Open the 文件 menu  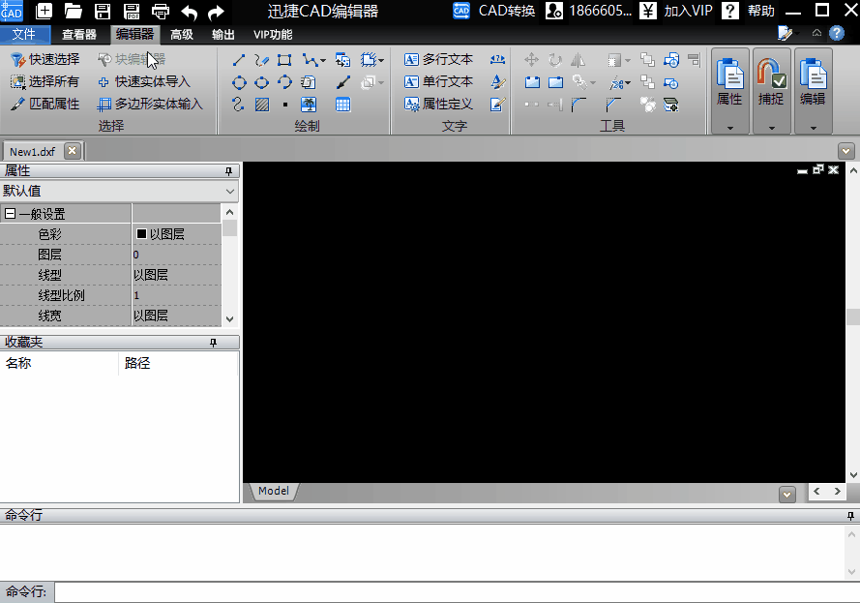(x=24, y=35)
